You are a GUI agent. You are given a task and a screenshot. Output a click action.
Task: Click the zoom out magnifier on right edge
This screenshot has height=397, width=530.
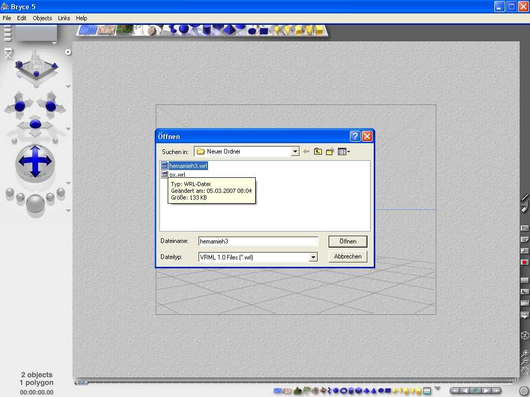(525, 361)
